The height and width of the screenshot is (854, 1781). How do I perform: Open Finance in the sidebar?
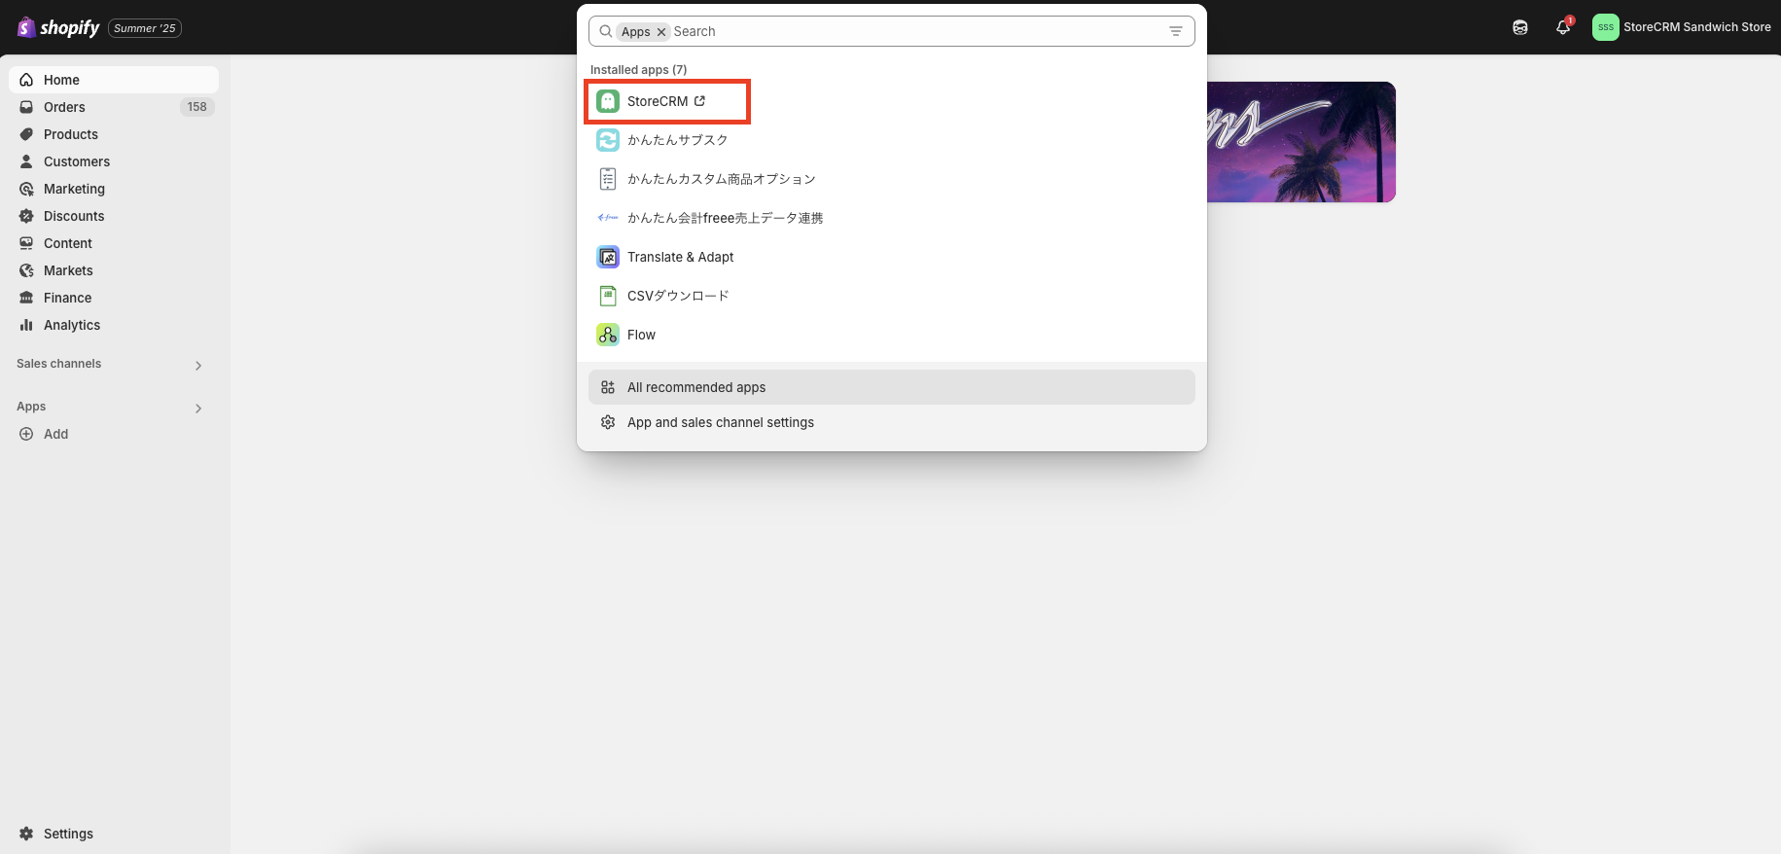coord(114,298)
